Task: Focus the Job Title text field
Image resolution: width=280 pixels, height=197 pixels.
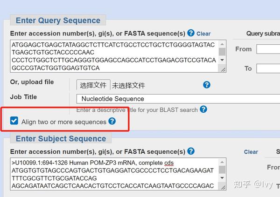Action: 177,99
